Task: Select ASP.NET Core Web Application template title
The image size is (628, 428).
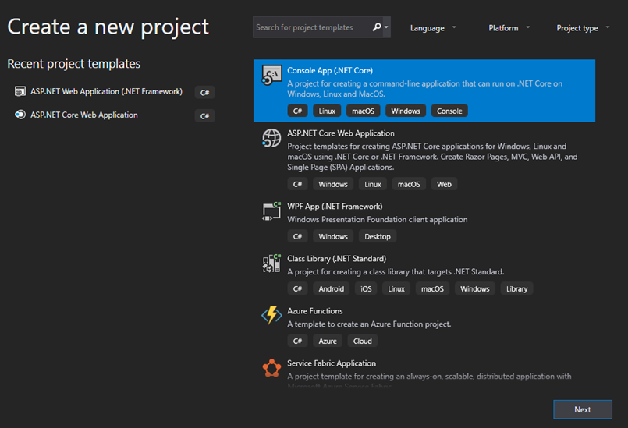Action: point(341,133)
